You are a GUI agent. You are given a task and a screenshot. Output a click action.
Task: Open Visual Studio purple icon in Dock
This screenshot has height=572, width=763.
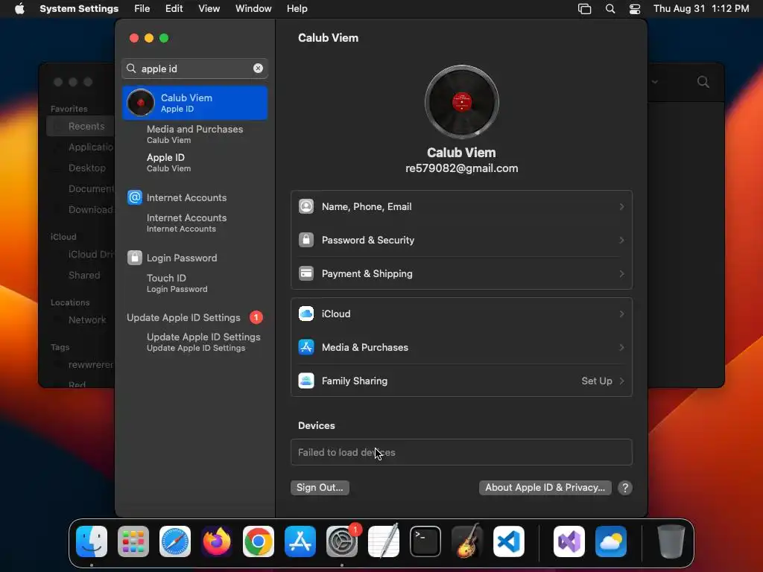pyautogui.click(x=569, y=541)
